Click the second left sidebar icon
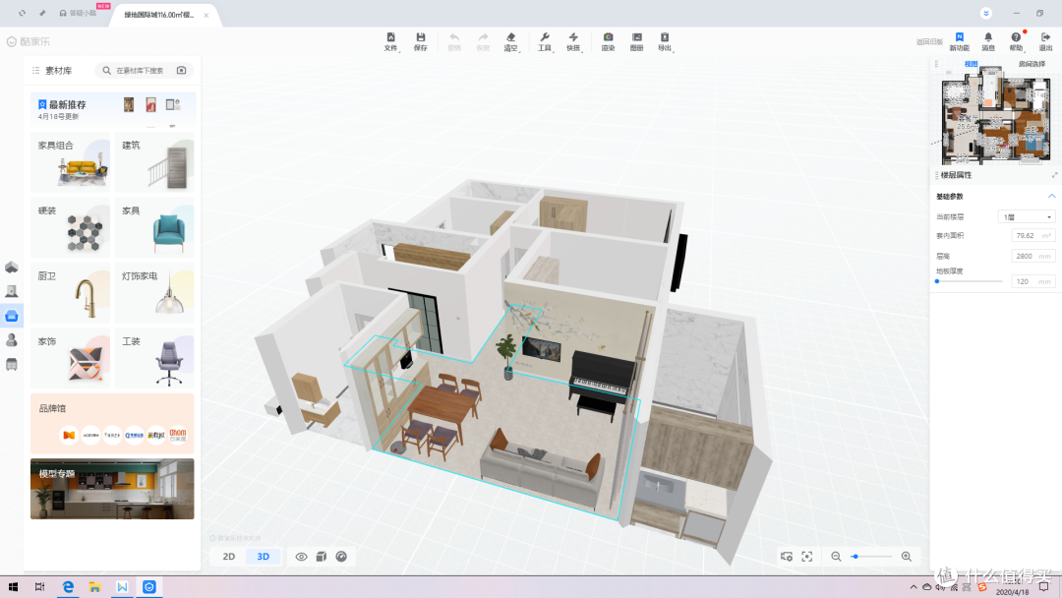This screenshot has width=1062, height=598. pos(12,291)
